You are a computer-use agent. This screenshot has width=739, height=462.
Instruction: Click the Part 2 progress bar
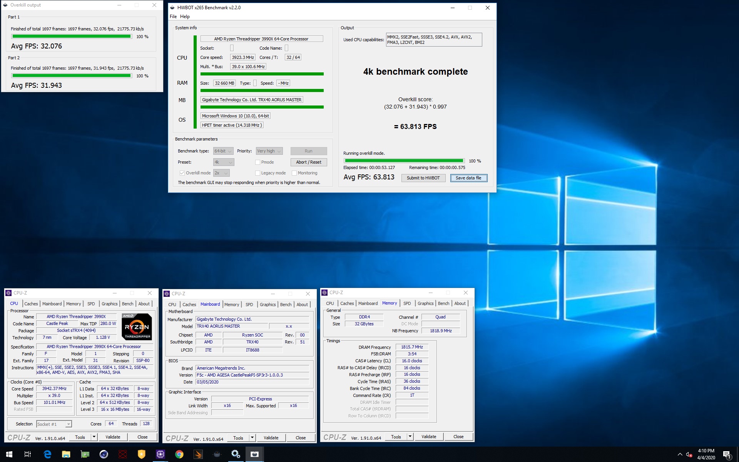[x=72, y=76]
